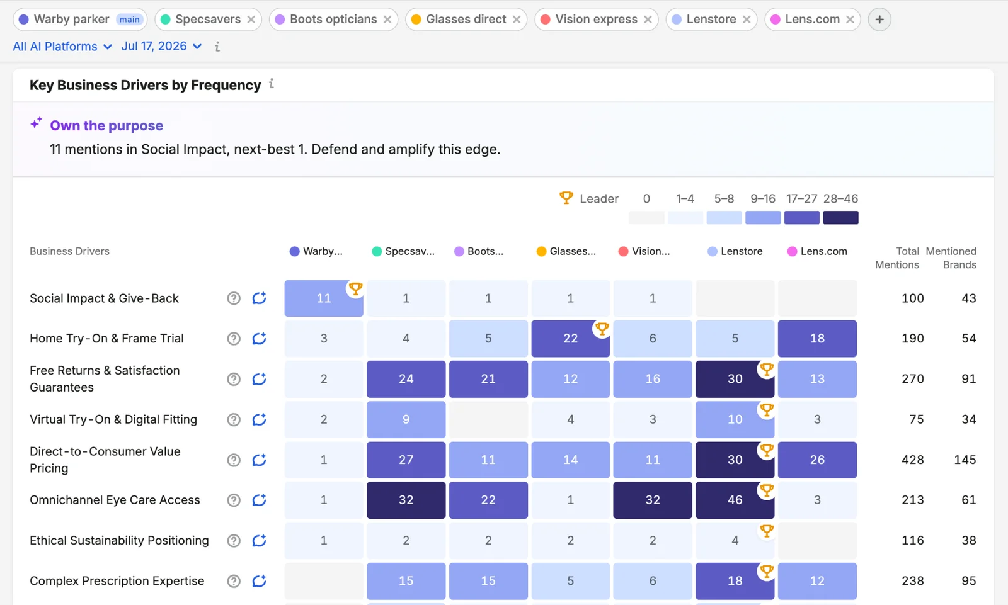
Task: Click refresh icon for Omnichannel Eye Care Access
Action: point(259,500)
